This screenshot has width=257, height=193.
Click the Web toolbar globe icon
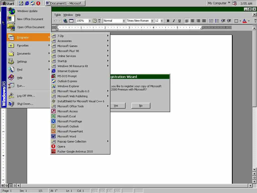coord(66,21)
